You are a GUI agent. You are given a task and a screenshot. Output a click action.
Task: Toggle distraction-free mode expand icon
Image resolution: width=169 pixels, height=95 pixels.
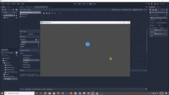click(147, 7)
